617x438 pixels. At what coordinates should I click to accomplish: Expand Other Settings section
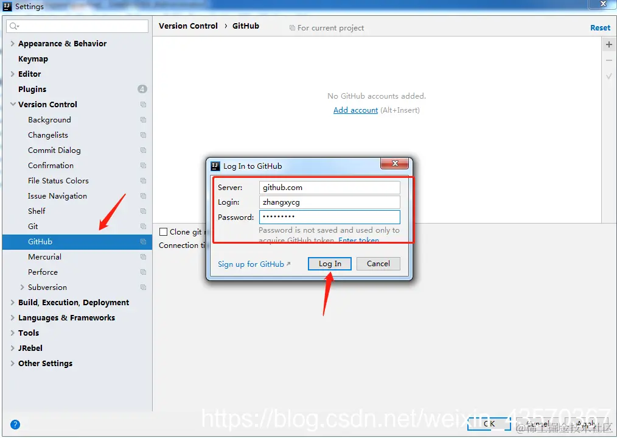[13, 364]
